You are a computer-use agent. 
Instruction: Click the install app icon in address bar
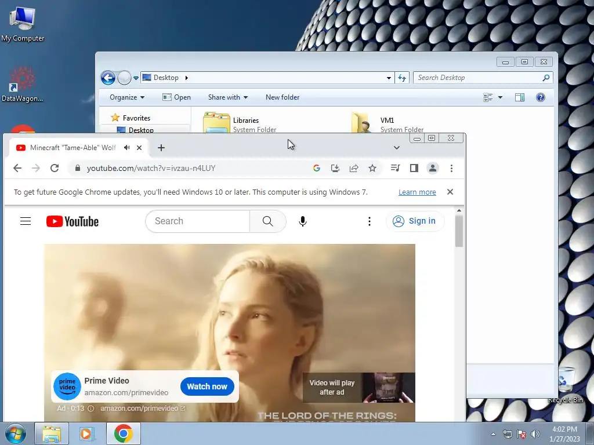(x=335, y=168)
